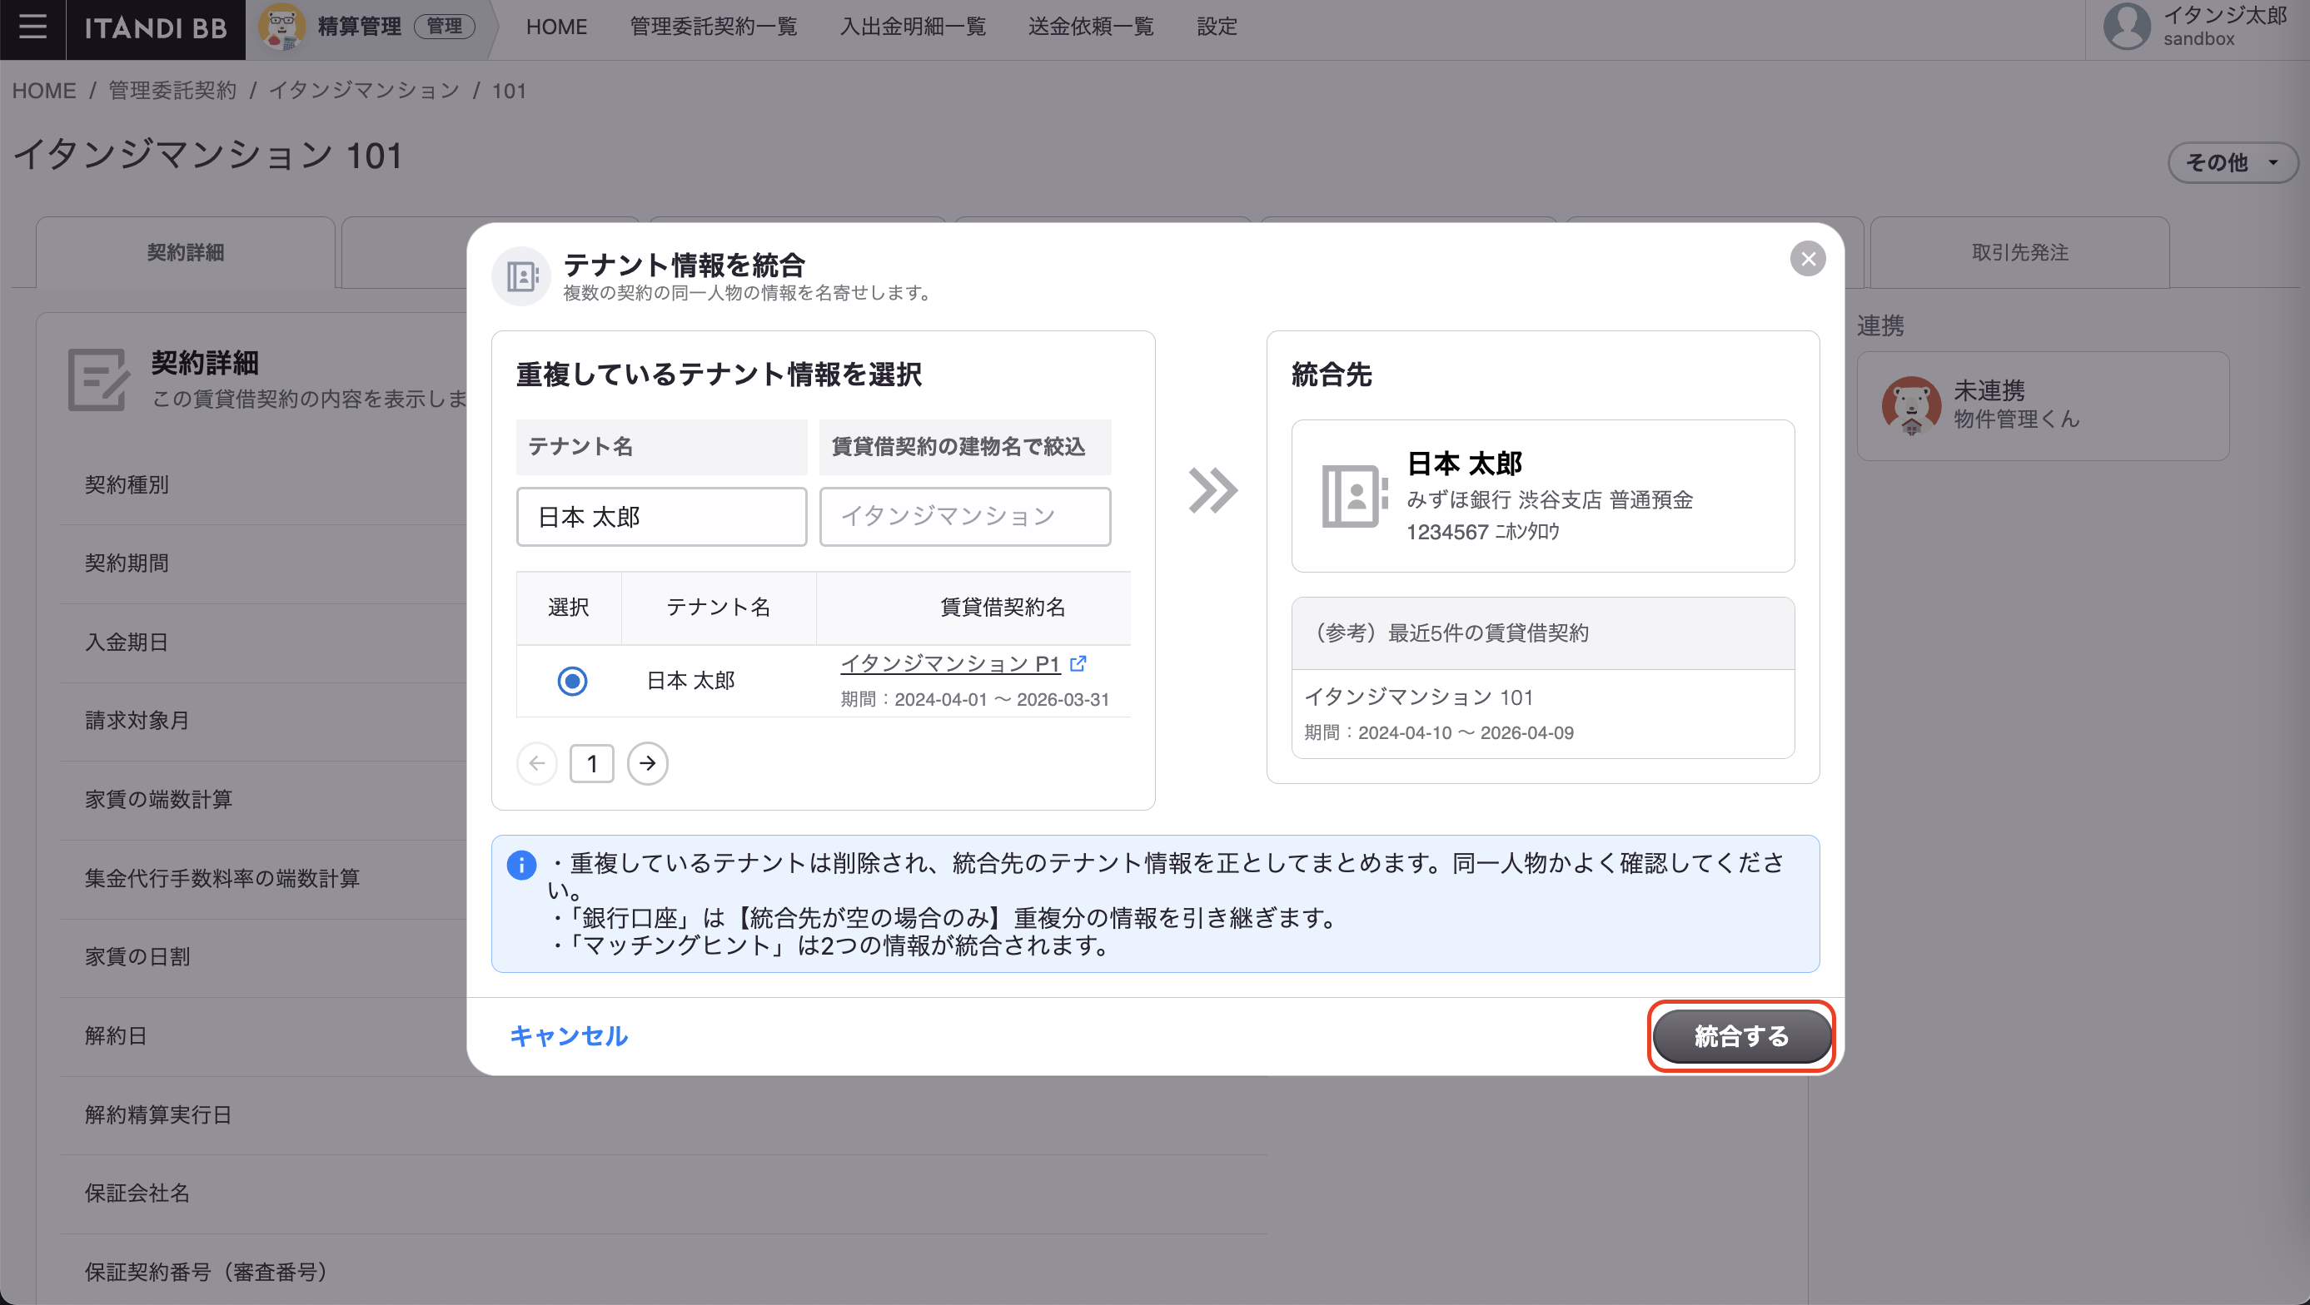Open 送金依頼一覧 menu item
Viewport: 2310px width, 1305px height.
[x=1090, y=27]
